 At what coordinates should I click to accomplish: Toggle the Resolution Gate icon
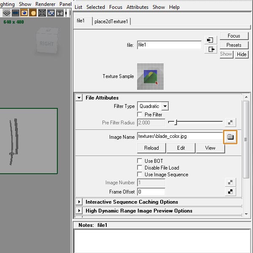[x=24, y=13]
